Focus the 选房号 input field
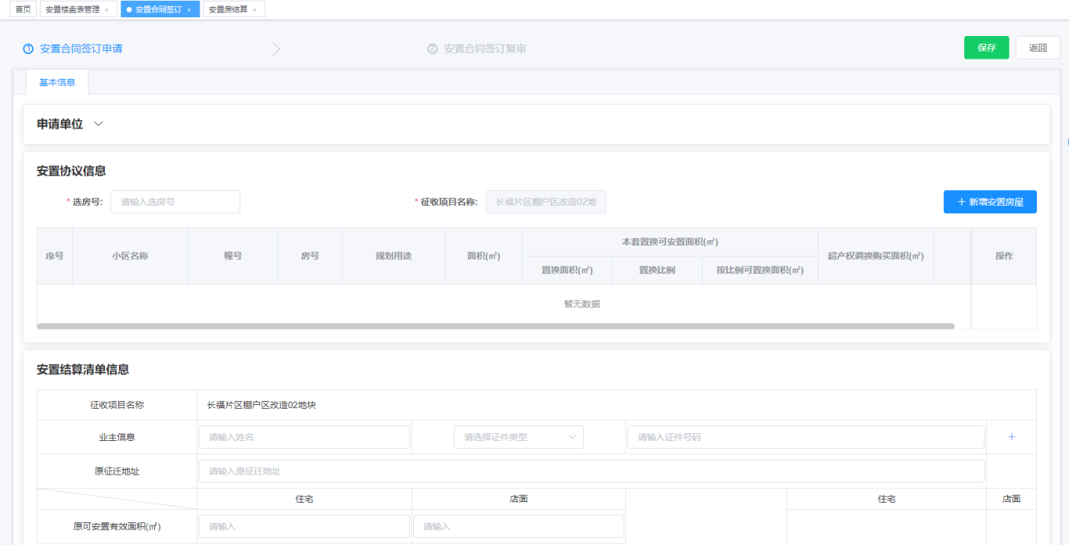The image size is (1069, 545). point(175,202)
